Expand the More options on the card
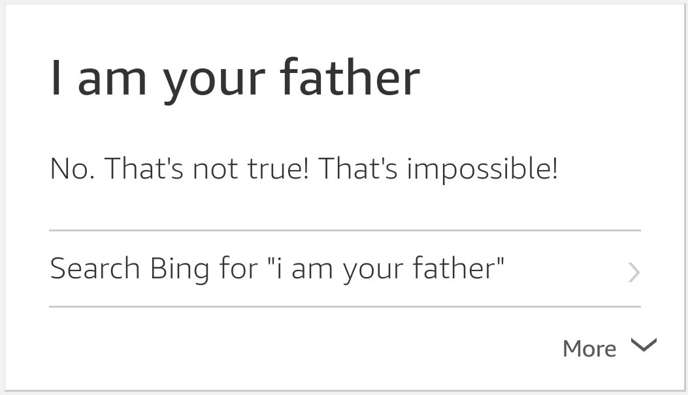Image resolution: width=688 pixels, height=395 pixels. (608, 347)
